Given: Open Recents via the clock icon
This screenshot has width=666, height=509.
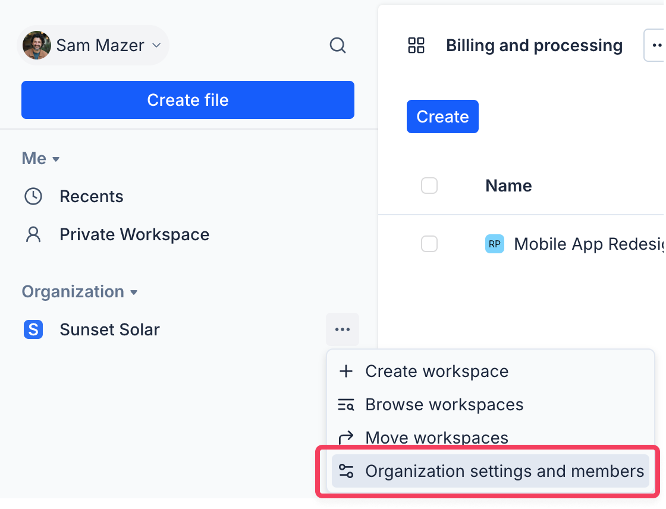Looking at the screenshot, I should pyautogui.click(x=33, y=196).
